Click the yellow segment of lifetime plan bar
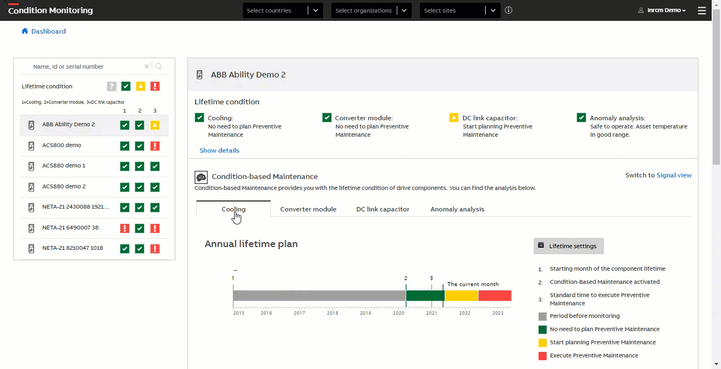The width and height of the screenshot is (721, 369). pos(461,295)
